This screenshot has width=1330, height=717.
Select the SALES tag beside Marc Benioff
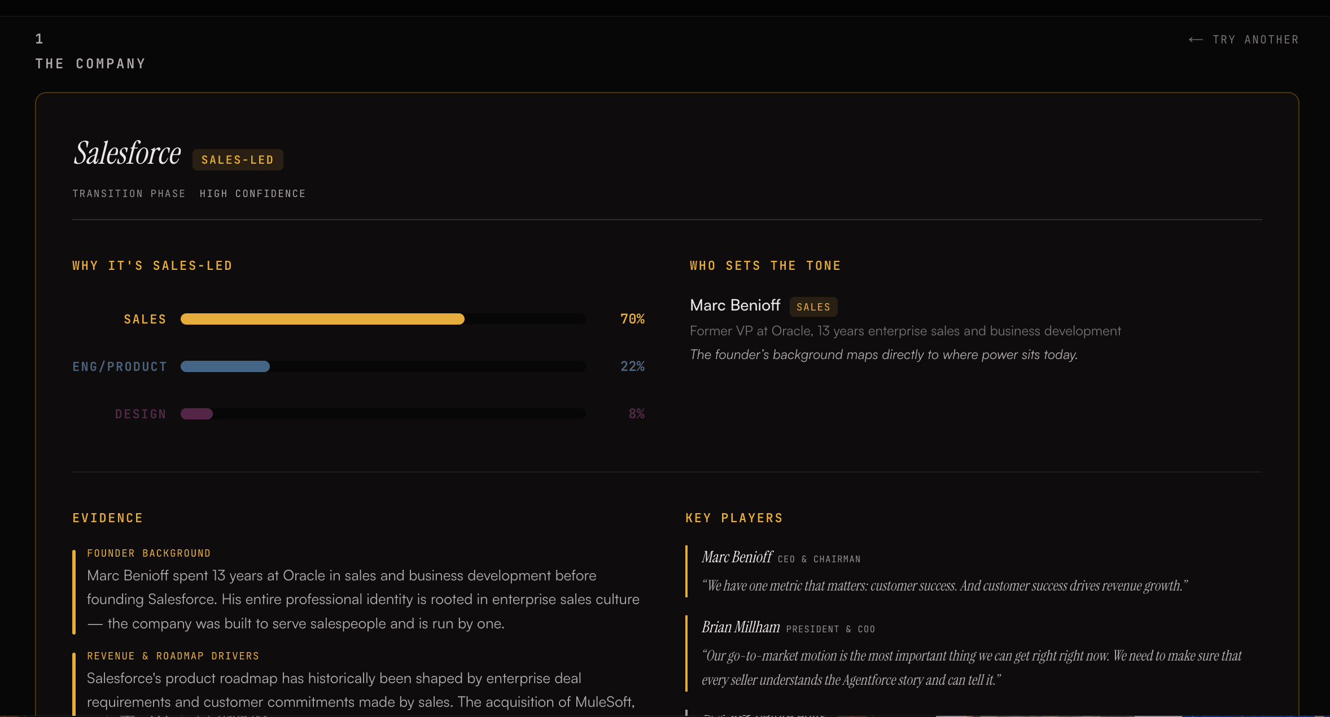(x=813, y=307)
